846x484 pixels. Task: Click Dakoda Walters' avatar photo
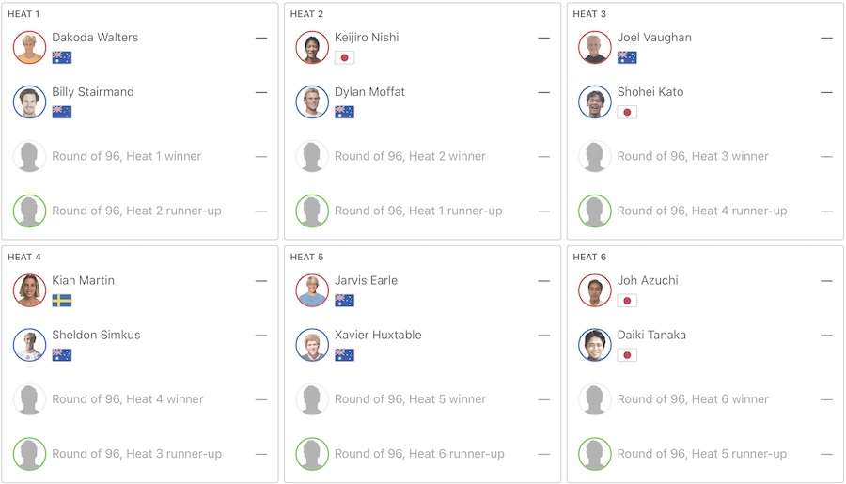pos(30,47)
